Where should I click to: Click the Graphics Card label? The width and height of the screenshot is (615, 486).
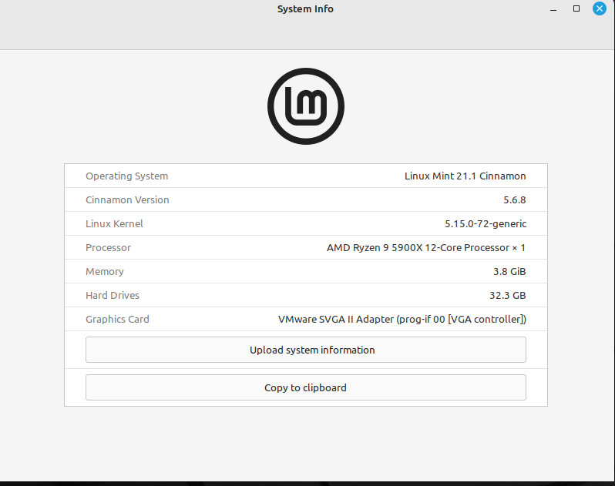117,320
